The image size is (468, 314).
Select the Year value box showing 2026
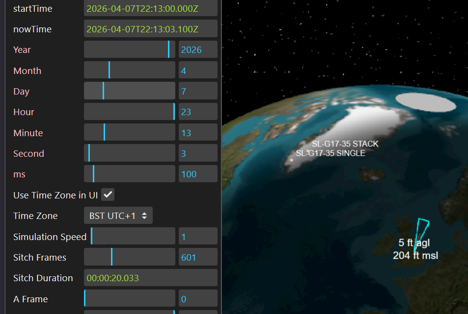198,50
